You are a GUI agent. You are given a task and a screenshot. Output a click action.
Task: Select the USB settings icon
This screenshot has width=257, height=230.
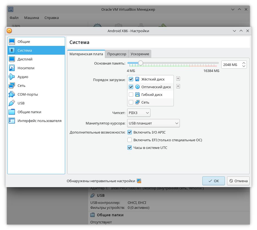[12, 103]
